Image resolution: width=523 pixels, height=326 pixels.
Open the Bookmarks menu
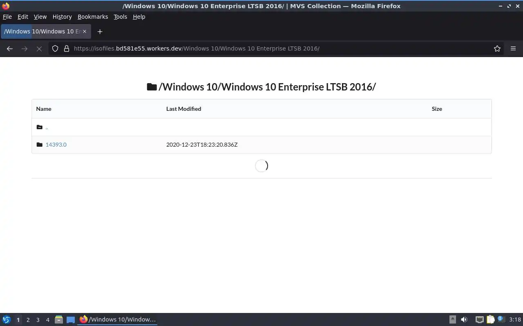point(93,17)
